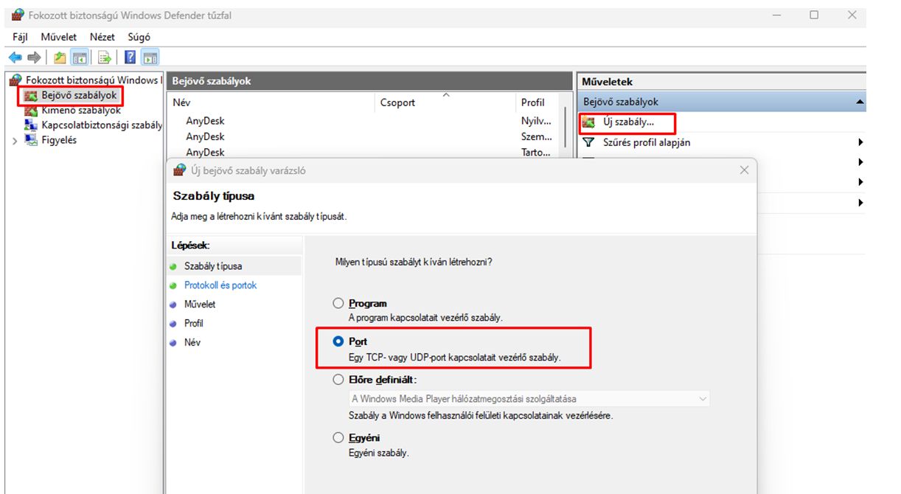901x494 pixels.
Task: Click the Export list toolbar icon
Action: tap(105, 58)
